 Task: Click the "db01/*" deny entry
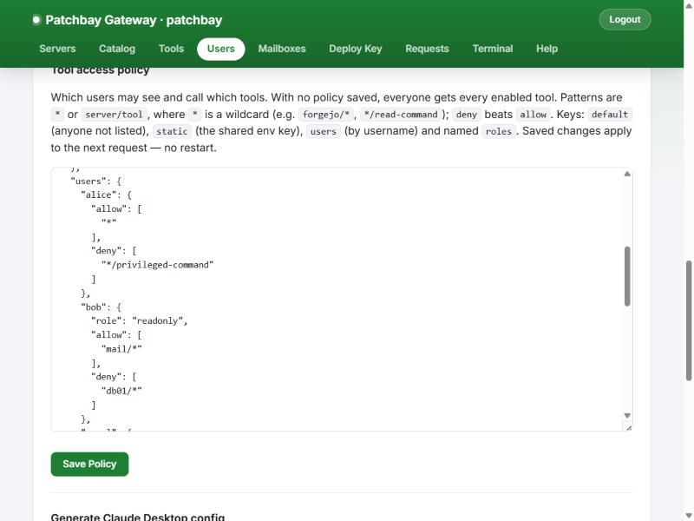[121, 391]
